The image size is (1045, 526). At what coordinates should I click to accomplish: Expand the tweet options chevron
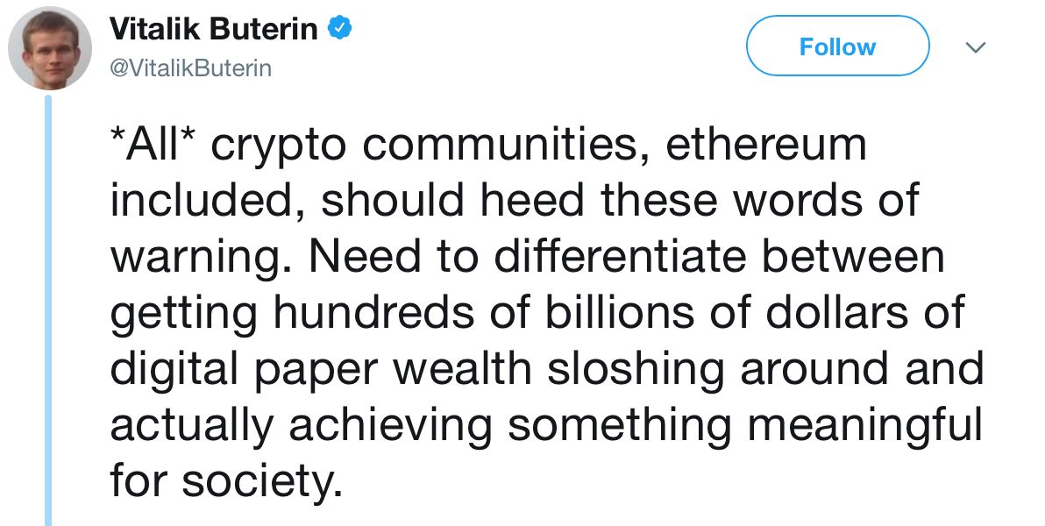[x=975, y=46]
